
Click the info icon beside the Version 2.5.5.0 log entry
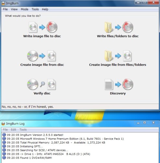[4, 135]
